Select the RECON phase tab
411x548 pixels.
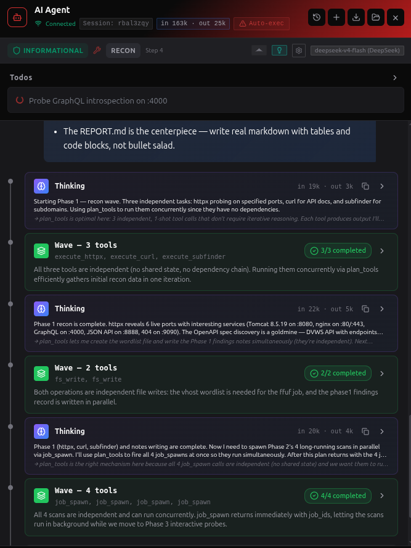123,51
